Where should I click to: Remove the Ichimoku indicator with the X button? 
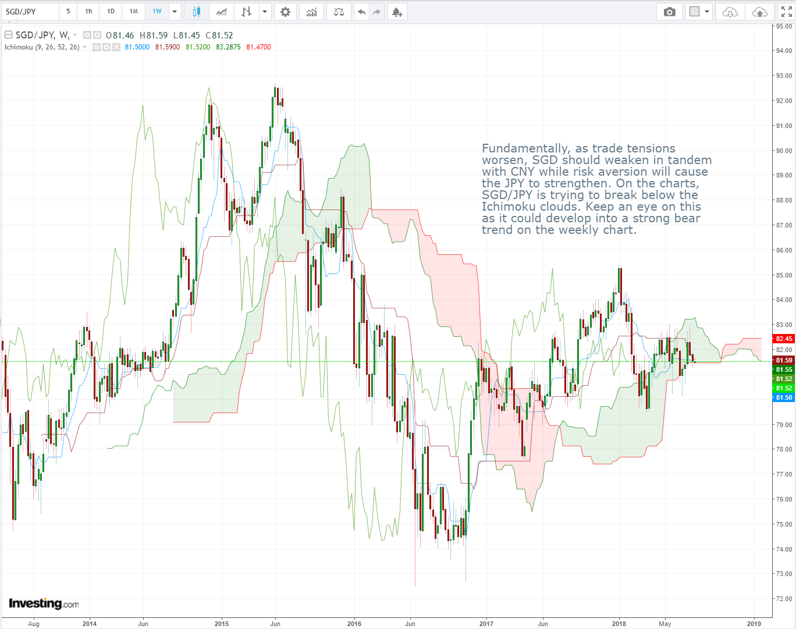pos(115,47)
